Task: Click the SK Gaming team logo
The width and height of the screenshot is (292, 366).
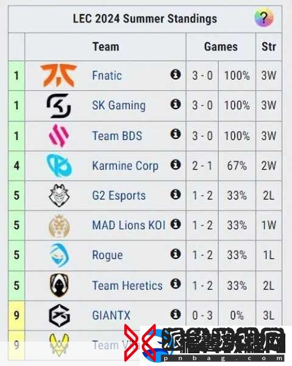Action: [x=58, y=106]
